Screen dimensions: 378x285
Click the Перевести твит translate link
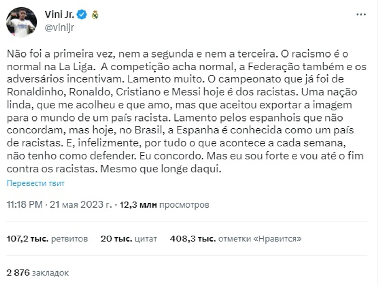coord(35,183)
